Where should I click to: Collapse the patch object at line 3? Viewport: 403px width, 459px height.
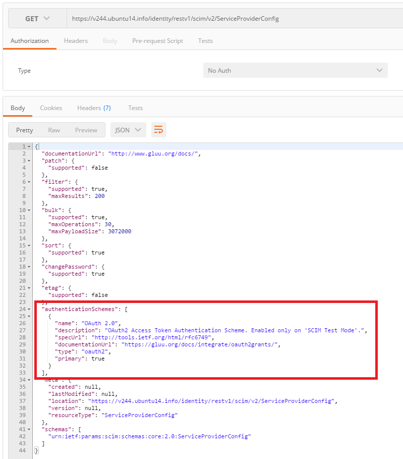click(x=29, y=161)
